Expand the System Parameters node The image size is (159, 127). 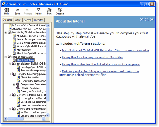(x=14, y=88)
